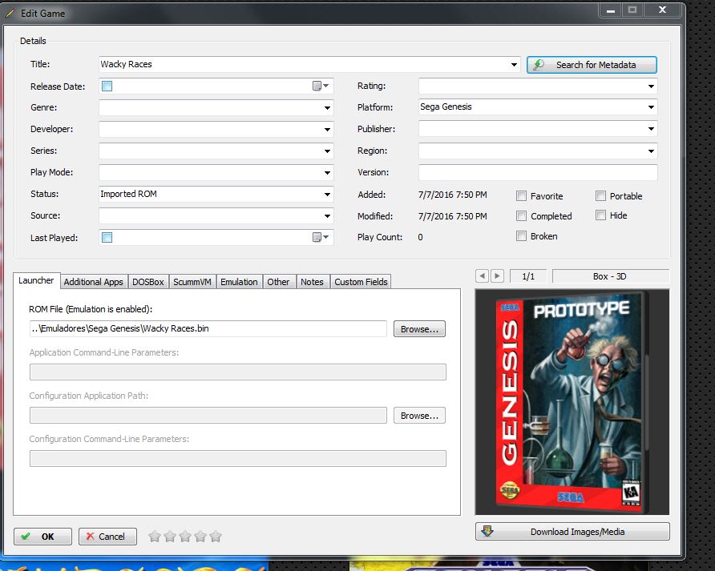Open the Status dropdown showing Imported ROM
Viewport: 715px width, 571px height.
pos(327,194)
